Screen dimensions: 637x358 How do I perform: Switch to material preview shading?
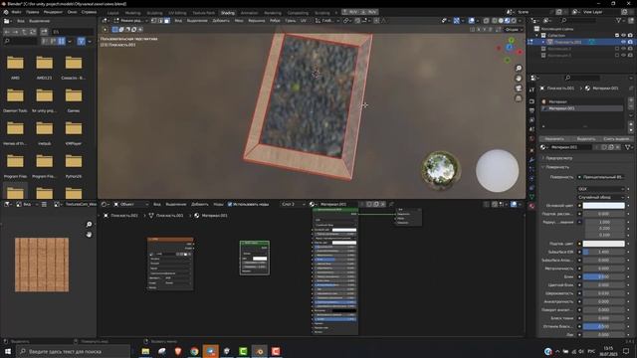pyautogui.click(x=508, y=20)
